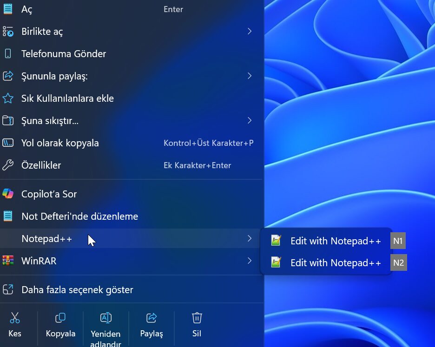Click the Daha fazla seçenek göster icon
The width and height of the screenshot is (435, 347).
[x=8, y=289]
